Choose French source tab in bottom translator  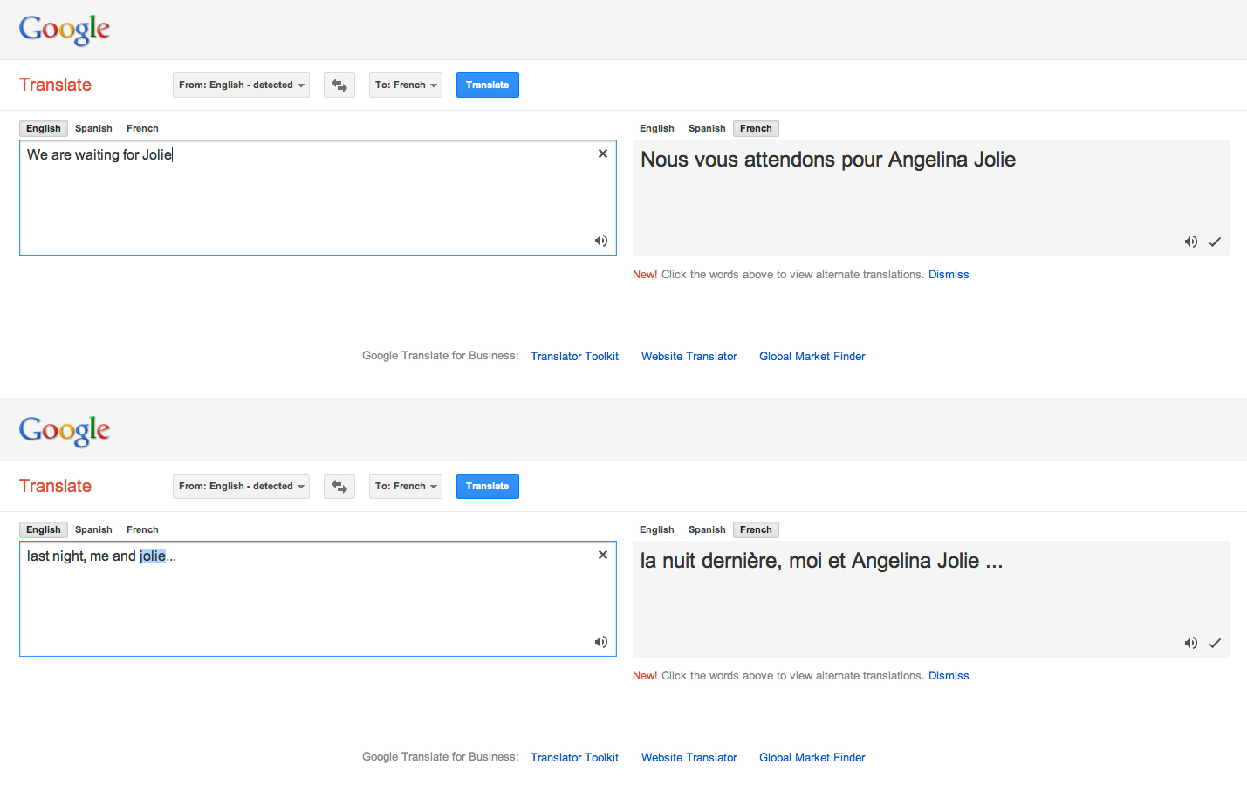click(x=142, y=529)
